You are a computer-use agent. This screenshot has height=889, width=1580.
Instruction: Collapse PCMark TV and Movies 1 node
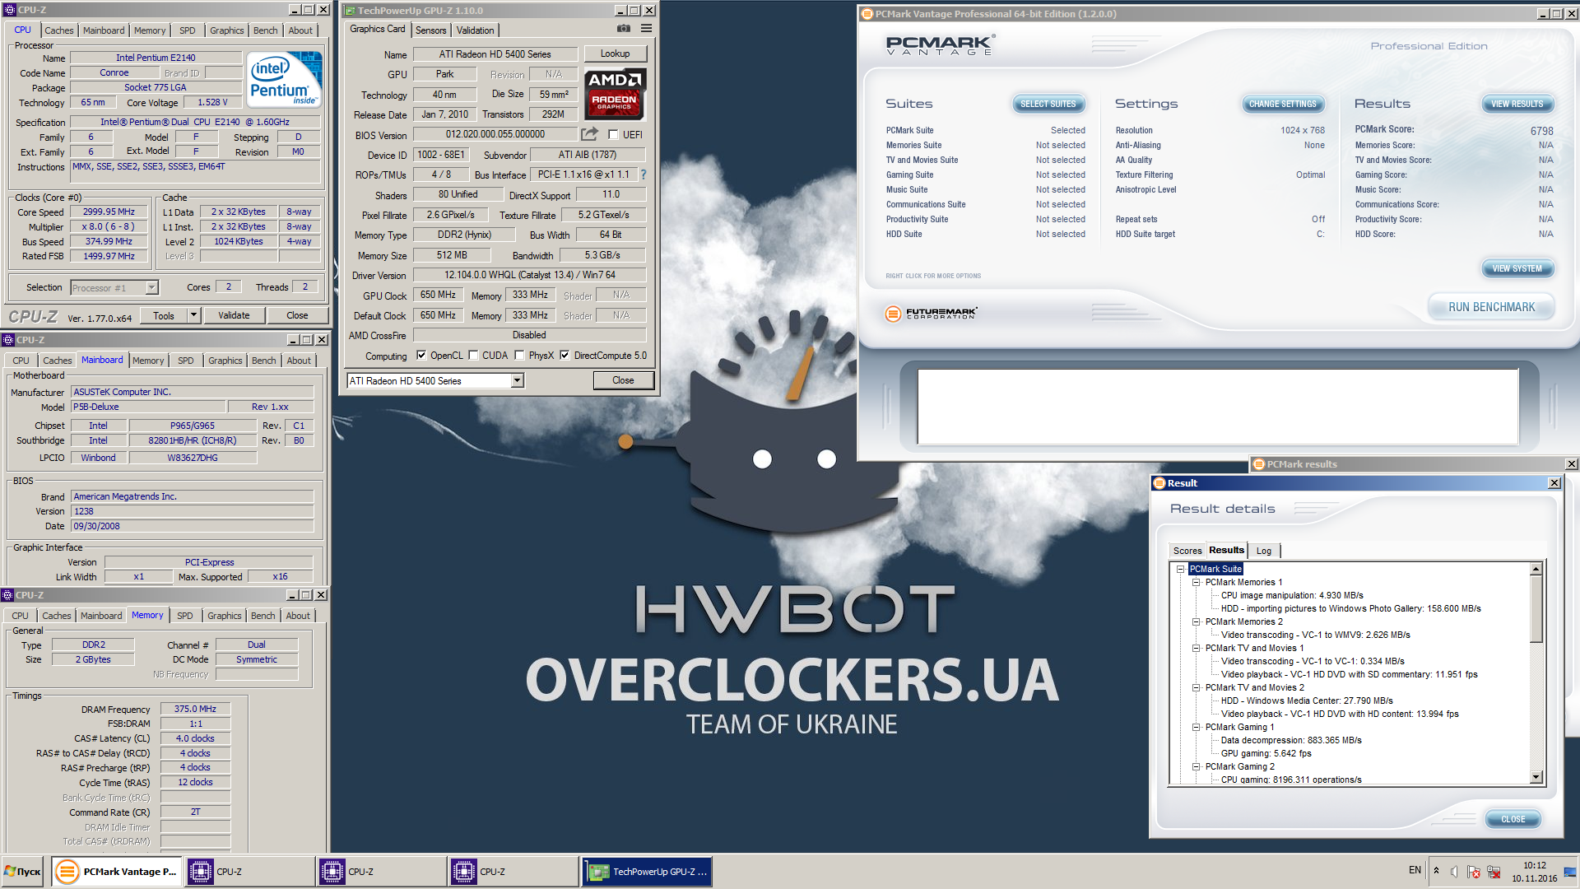click(1197, 648)
